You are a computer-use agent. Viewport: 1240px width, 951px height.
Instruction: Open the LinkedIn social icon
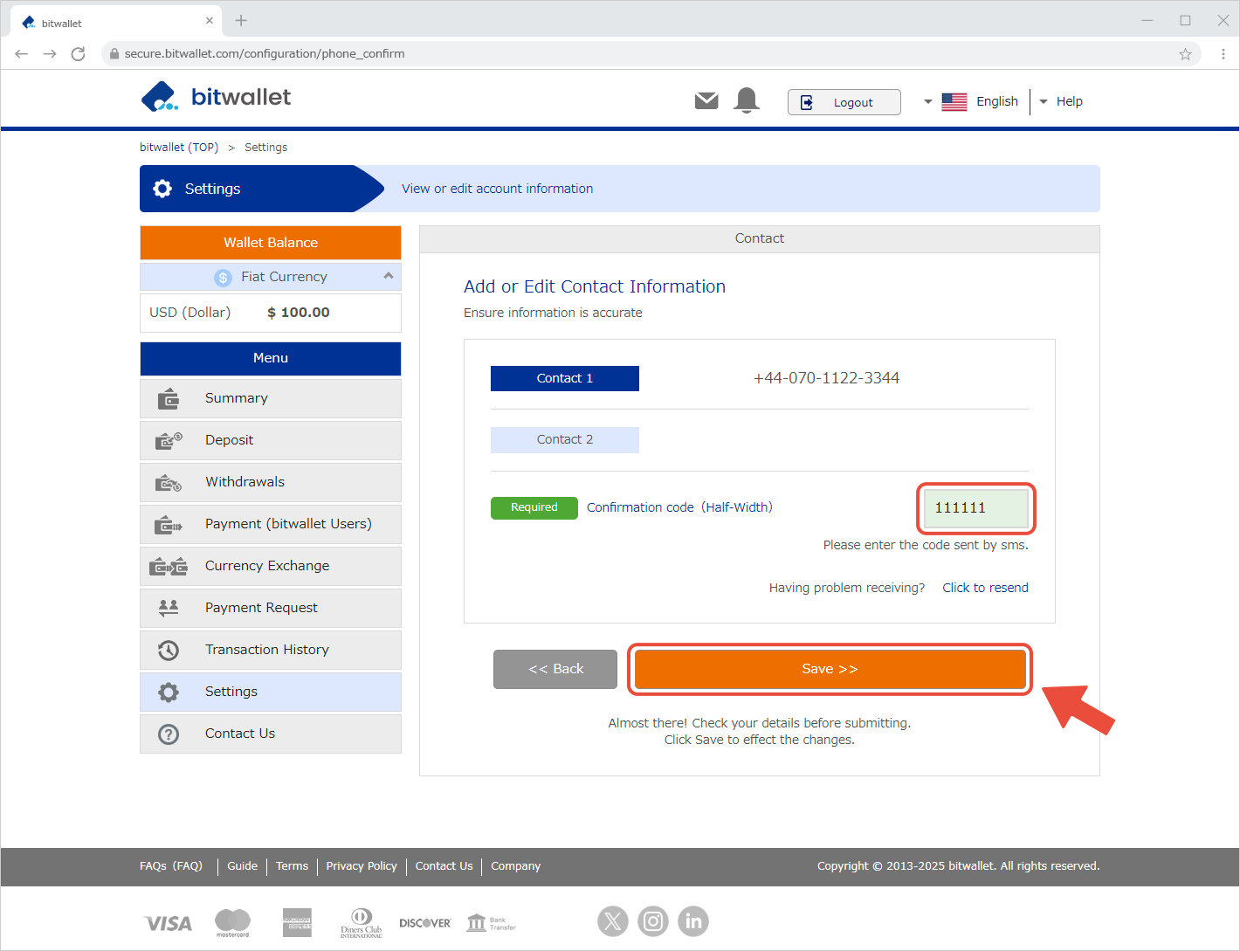pyautogui.click(x=693, y=920)
